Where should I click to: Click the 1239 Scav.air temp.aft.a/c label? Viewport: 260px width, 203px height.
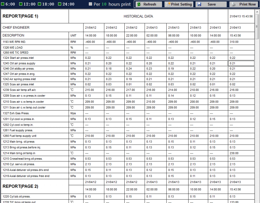tap(19, 90)
